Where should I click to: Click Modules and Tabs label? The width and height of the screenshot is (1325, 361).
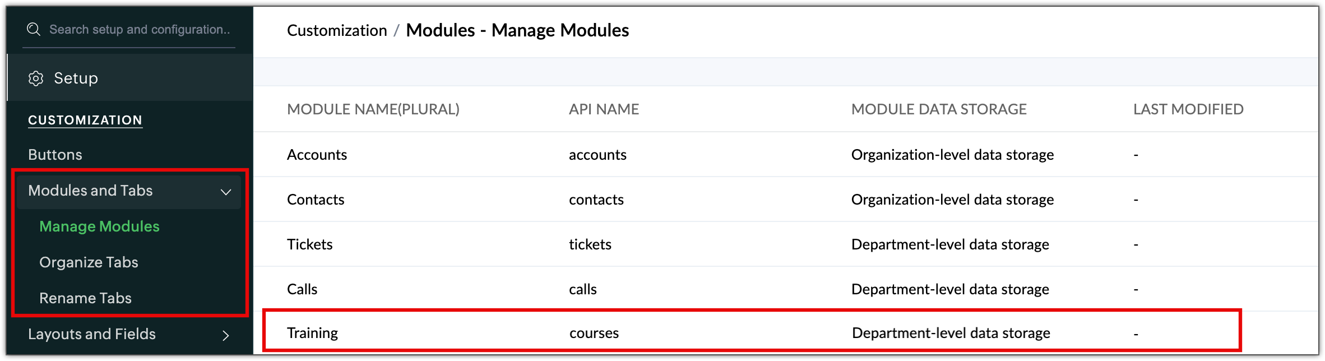click(x=90, y=191)
